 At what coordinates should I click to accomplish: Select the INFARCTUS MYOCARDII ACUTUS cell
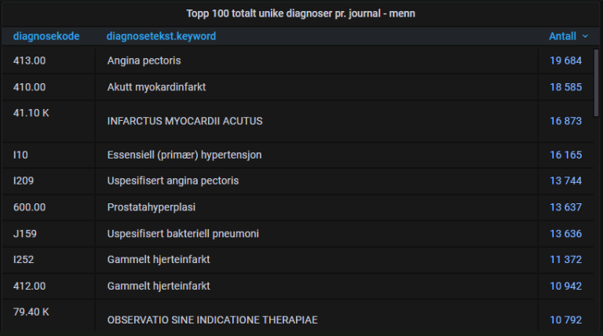tap(185, 121)
